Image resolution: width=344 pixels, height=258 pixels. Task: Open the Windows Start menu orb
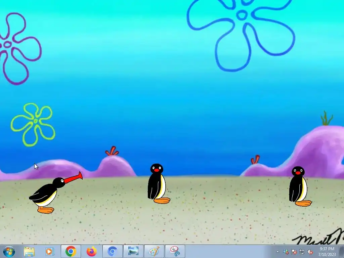pos(9,251)
